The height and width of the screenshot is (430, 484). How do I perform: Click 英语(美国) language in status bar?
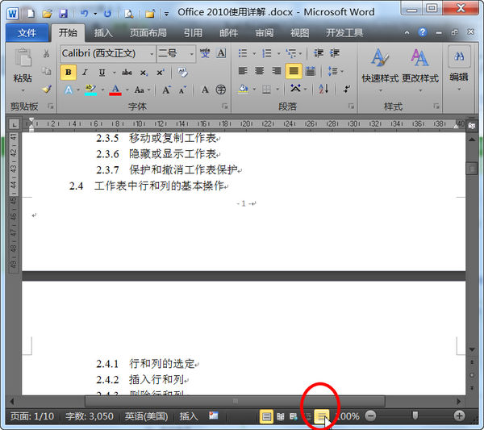click(x=146, y=416)
